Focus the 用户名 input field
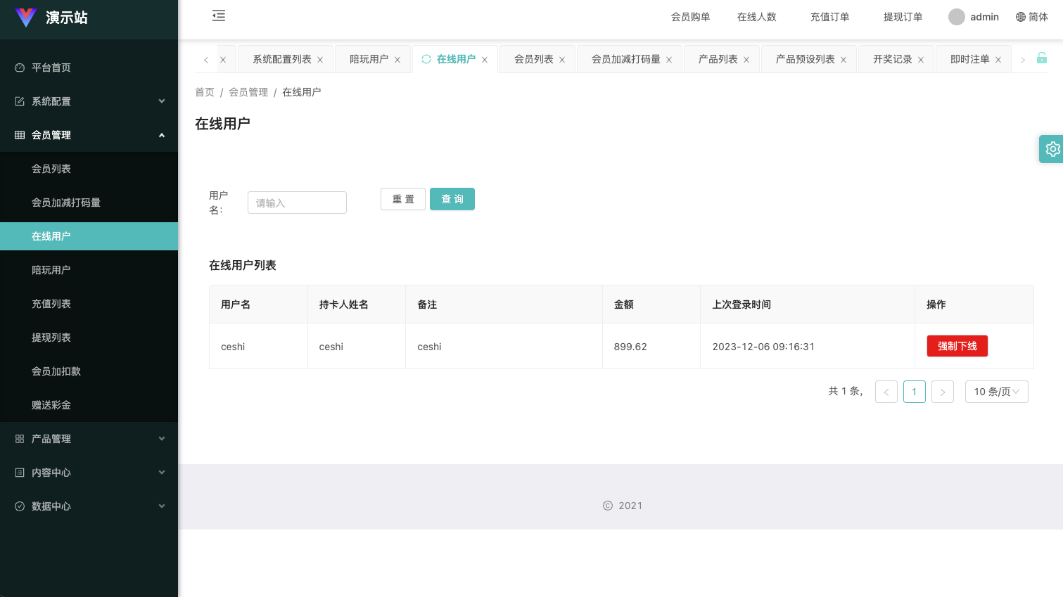This screenshot has height=597, width=1063. coord(297,203)
